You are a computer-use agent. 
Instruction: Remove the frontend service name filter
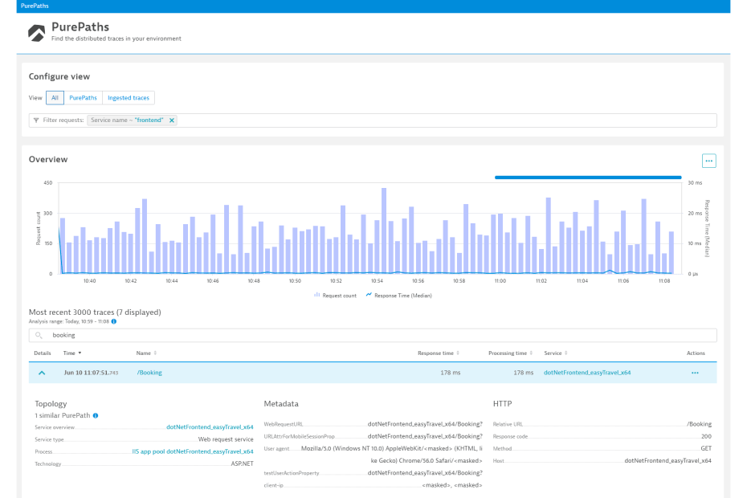click(172, 120)
